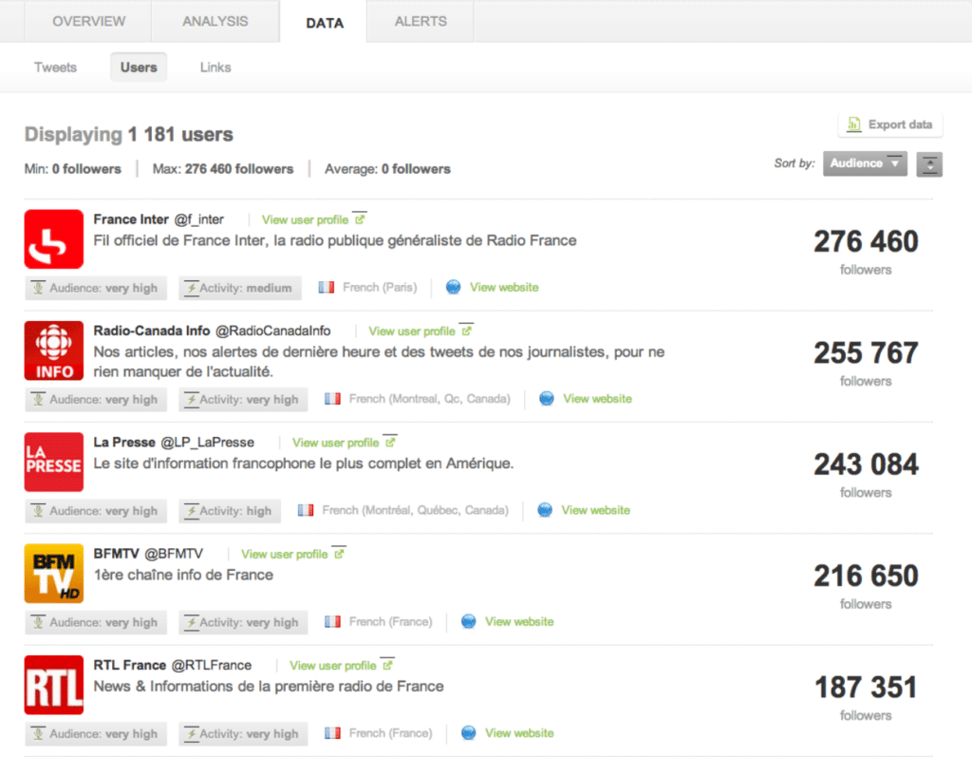Click the globe icon in France Inter row
The image size is (972, 757).
453,287
